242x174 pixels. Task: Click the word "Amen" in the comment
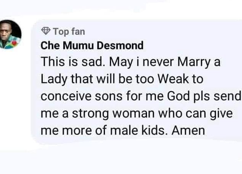[188, 130]
